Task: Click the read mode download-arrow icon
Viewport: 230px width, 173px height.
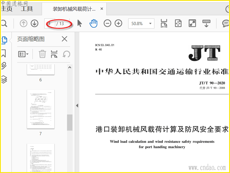Action: point(206,23)
